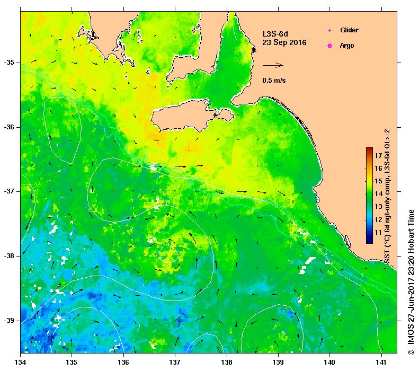The image size is (419, 371).
Task: Click longitude label 140
Action: coord(330,363)
